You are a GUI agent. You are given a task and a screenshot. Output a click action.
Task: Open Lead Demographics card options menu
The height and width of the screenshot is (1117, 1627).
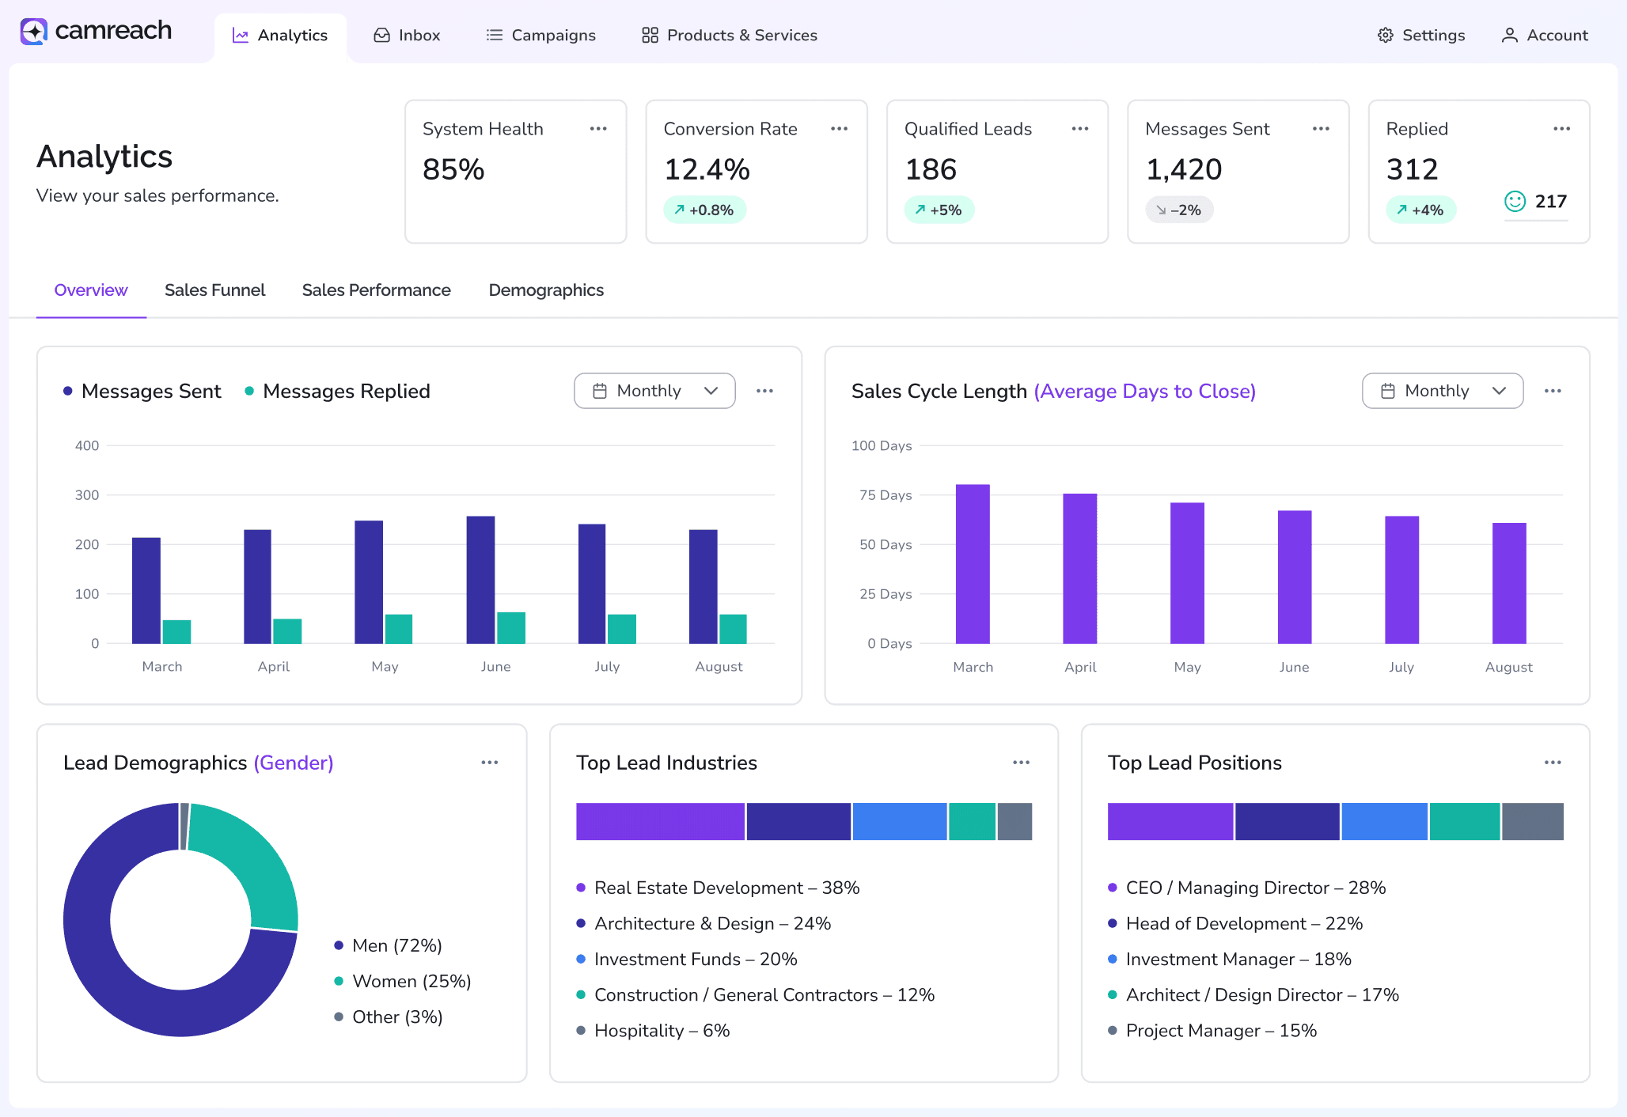[x=490, y=763]
